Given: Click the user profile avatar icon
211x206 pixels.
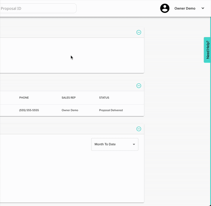Looking at the screenshot, I should point(165,9).
